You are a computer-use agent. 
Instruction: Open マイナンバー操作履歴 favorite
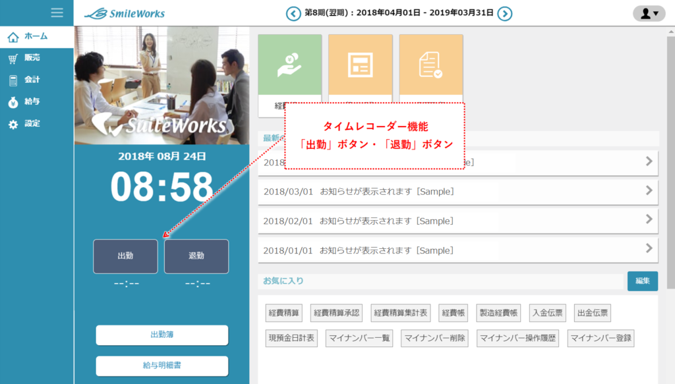(517, 339)
